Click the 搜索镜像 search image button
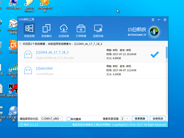Image resolution: width=184 pixels, height=138 pixels. 140,118
